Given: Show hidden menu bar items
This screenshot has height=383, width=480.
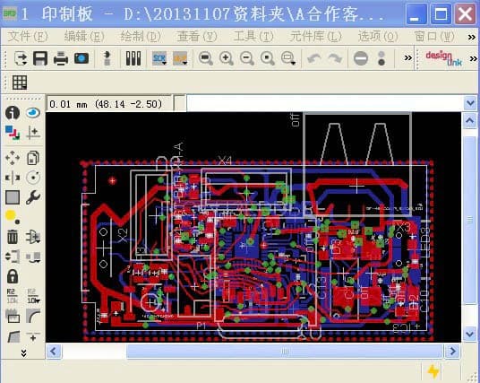Looking at the screenshot, I should tap(472, 37).
